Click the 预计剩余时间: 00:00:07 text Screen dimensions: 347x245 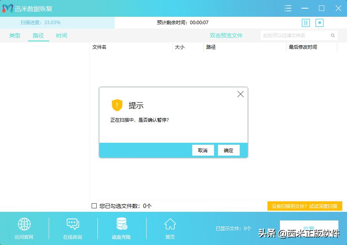click(x=182, y=23)
